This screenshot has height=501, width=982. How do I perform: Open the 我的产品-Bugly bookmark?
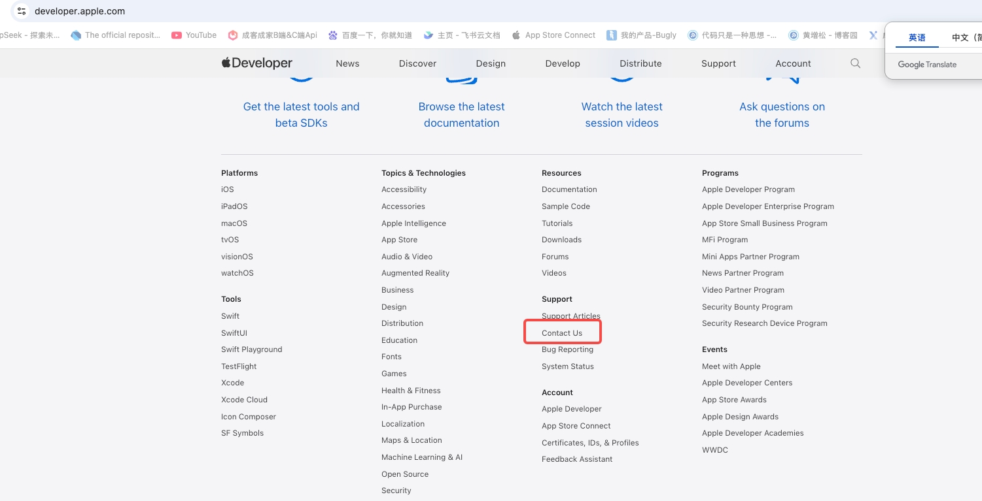point(641,35)
